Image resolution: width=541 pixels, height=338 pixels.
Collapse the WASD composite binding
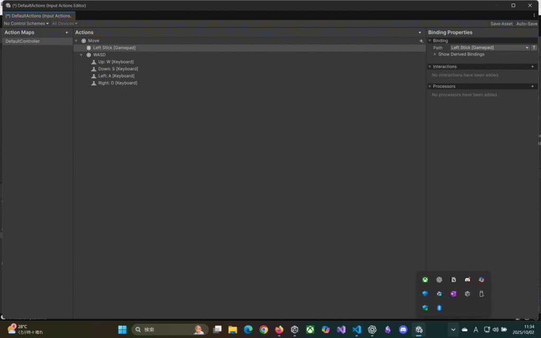(x=81, y=55)
